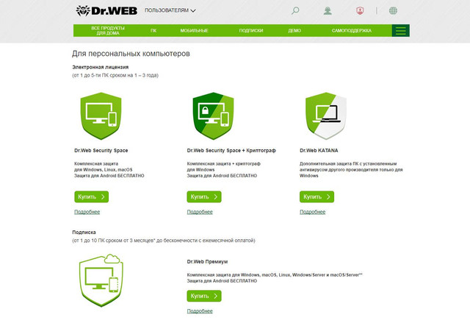Select the ДЕМО menu item
The image size is (470, 323).
pos(294,31)
